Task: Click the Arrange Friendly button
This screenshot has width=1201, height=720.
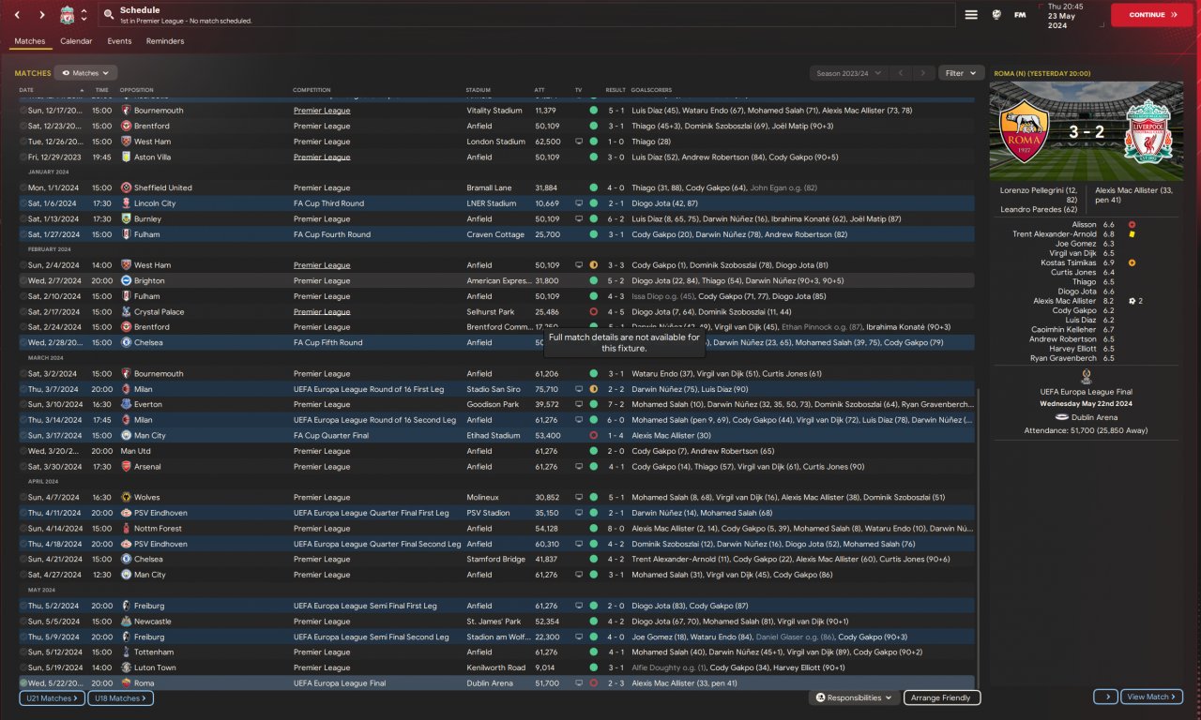Action: tap(942, 697)
